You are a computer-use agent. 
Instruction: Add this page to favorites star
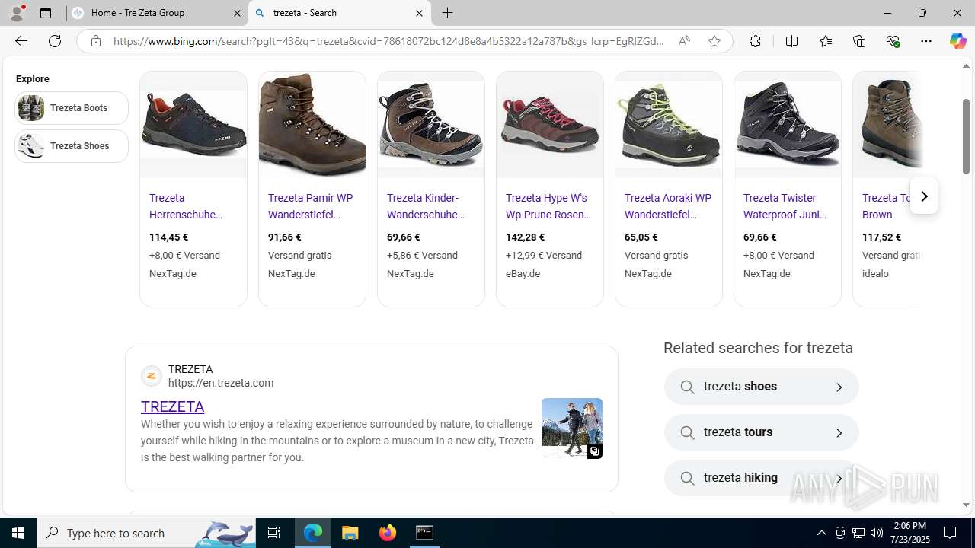(x=714, y=41)
